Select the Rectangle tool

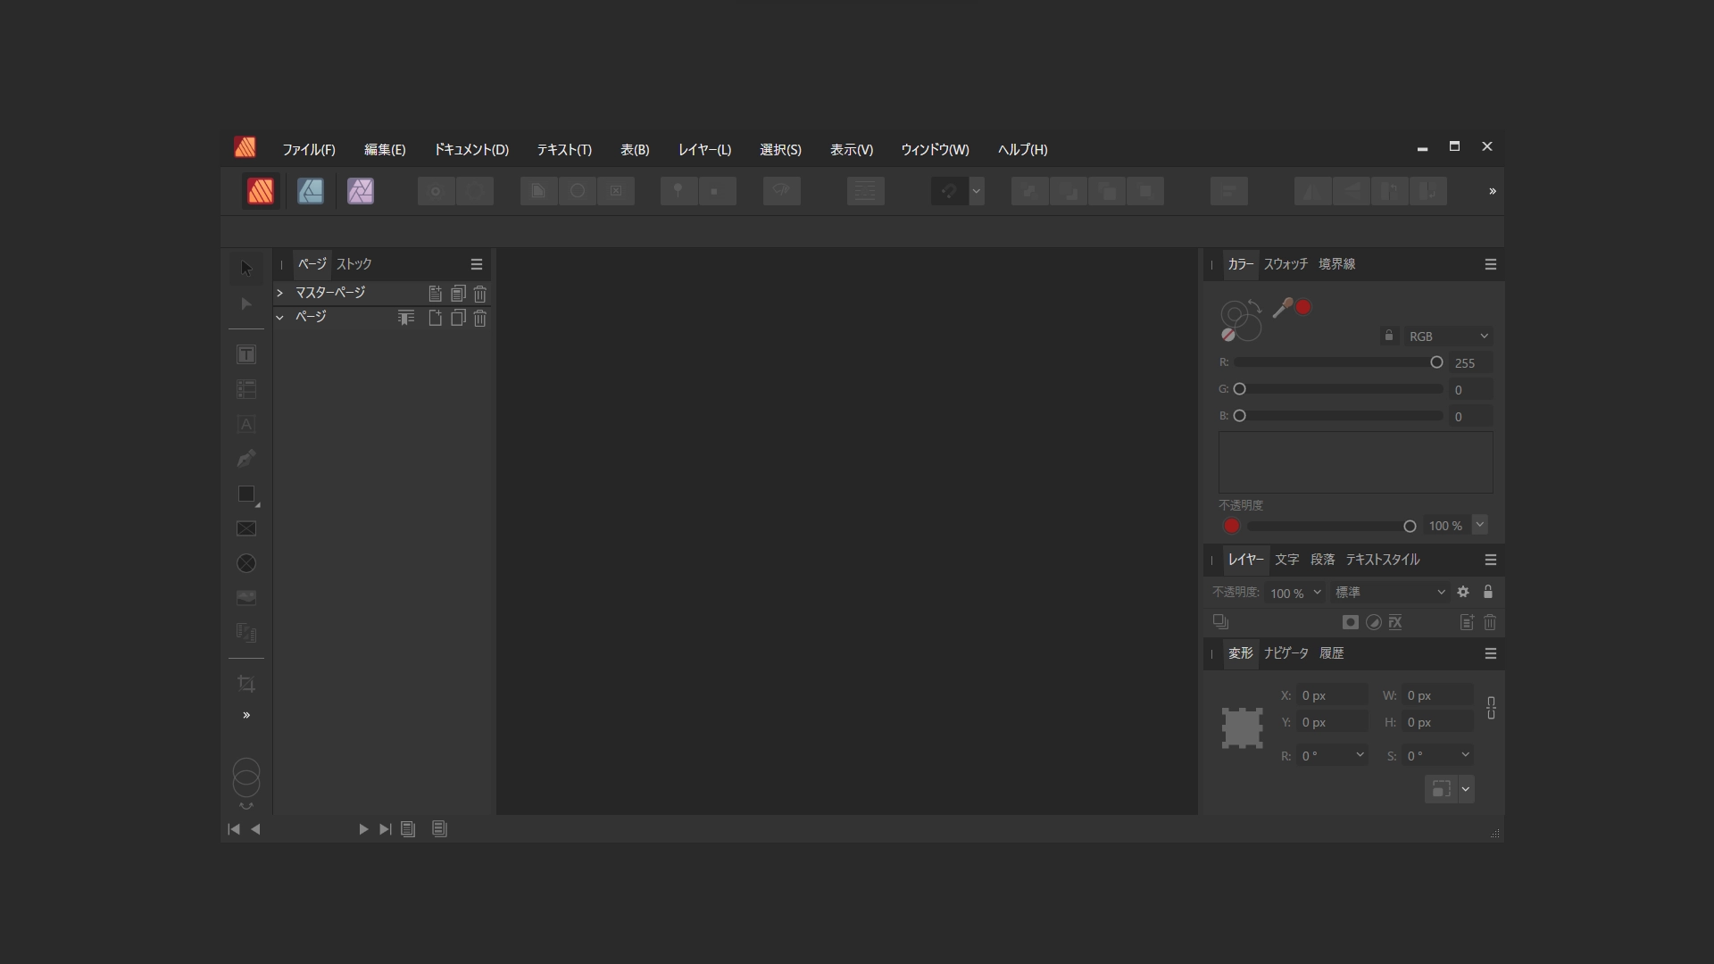tap(245, 495)
